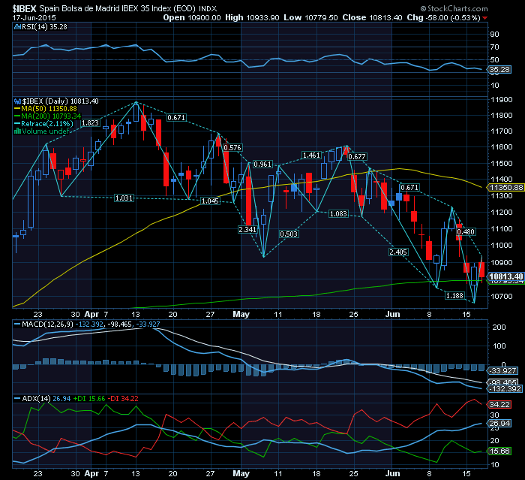This screenshot has height=480, width=525.
Task: Click the Apr label on price chart axis
Action: (91, 314)
